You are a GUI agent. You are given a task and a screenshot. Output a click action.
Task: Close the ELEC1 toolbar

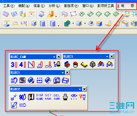tap(67, 73)
